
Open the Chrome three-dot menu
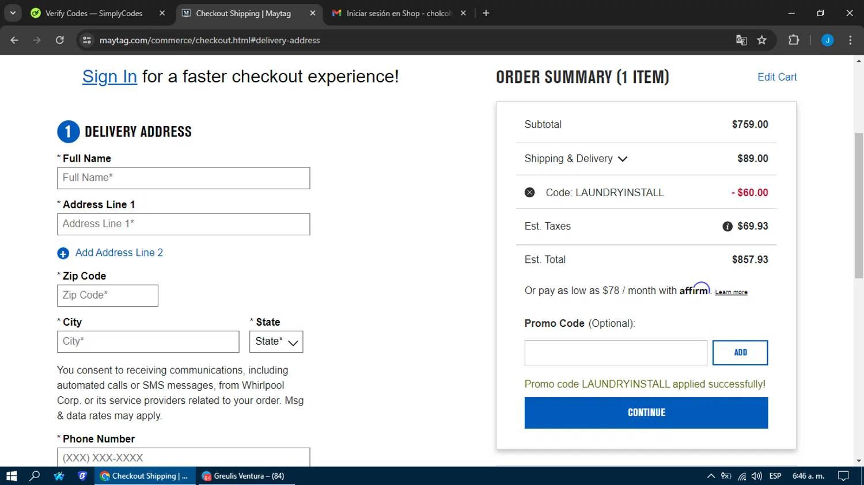850,40
